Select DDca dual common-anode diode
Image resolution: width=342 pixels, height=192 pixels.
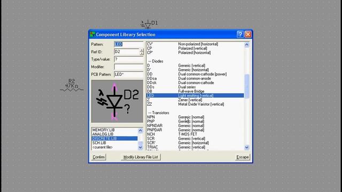(x=195, y=78)
